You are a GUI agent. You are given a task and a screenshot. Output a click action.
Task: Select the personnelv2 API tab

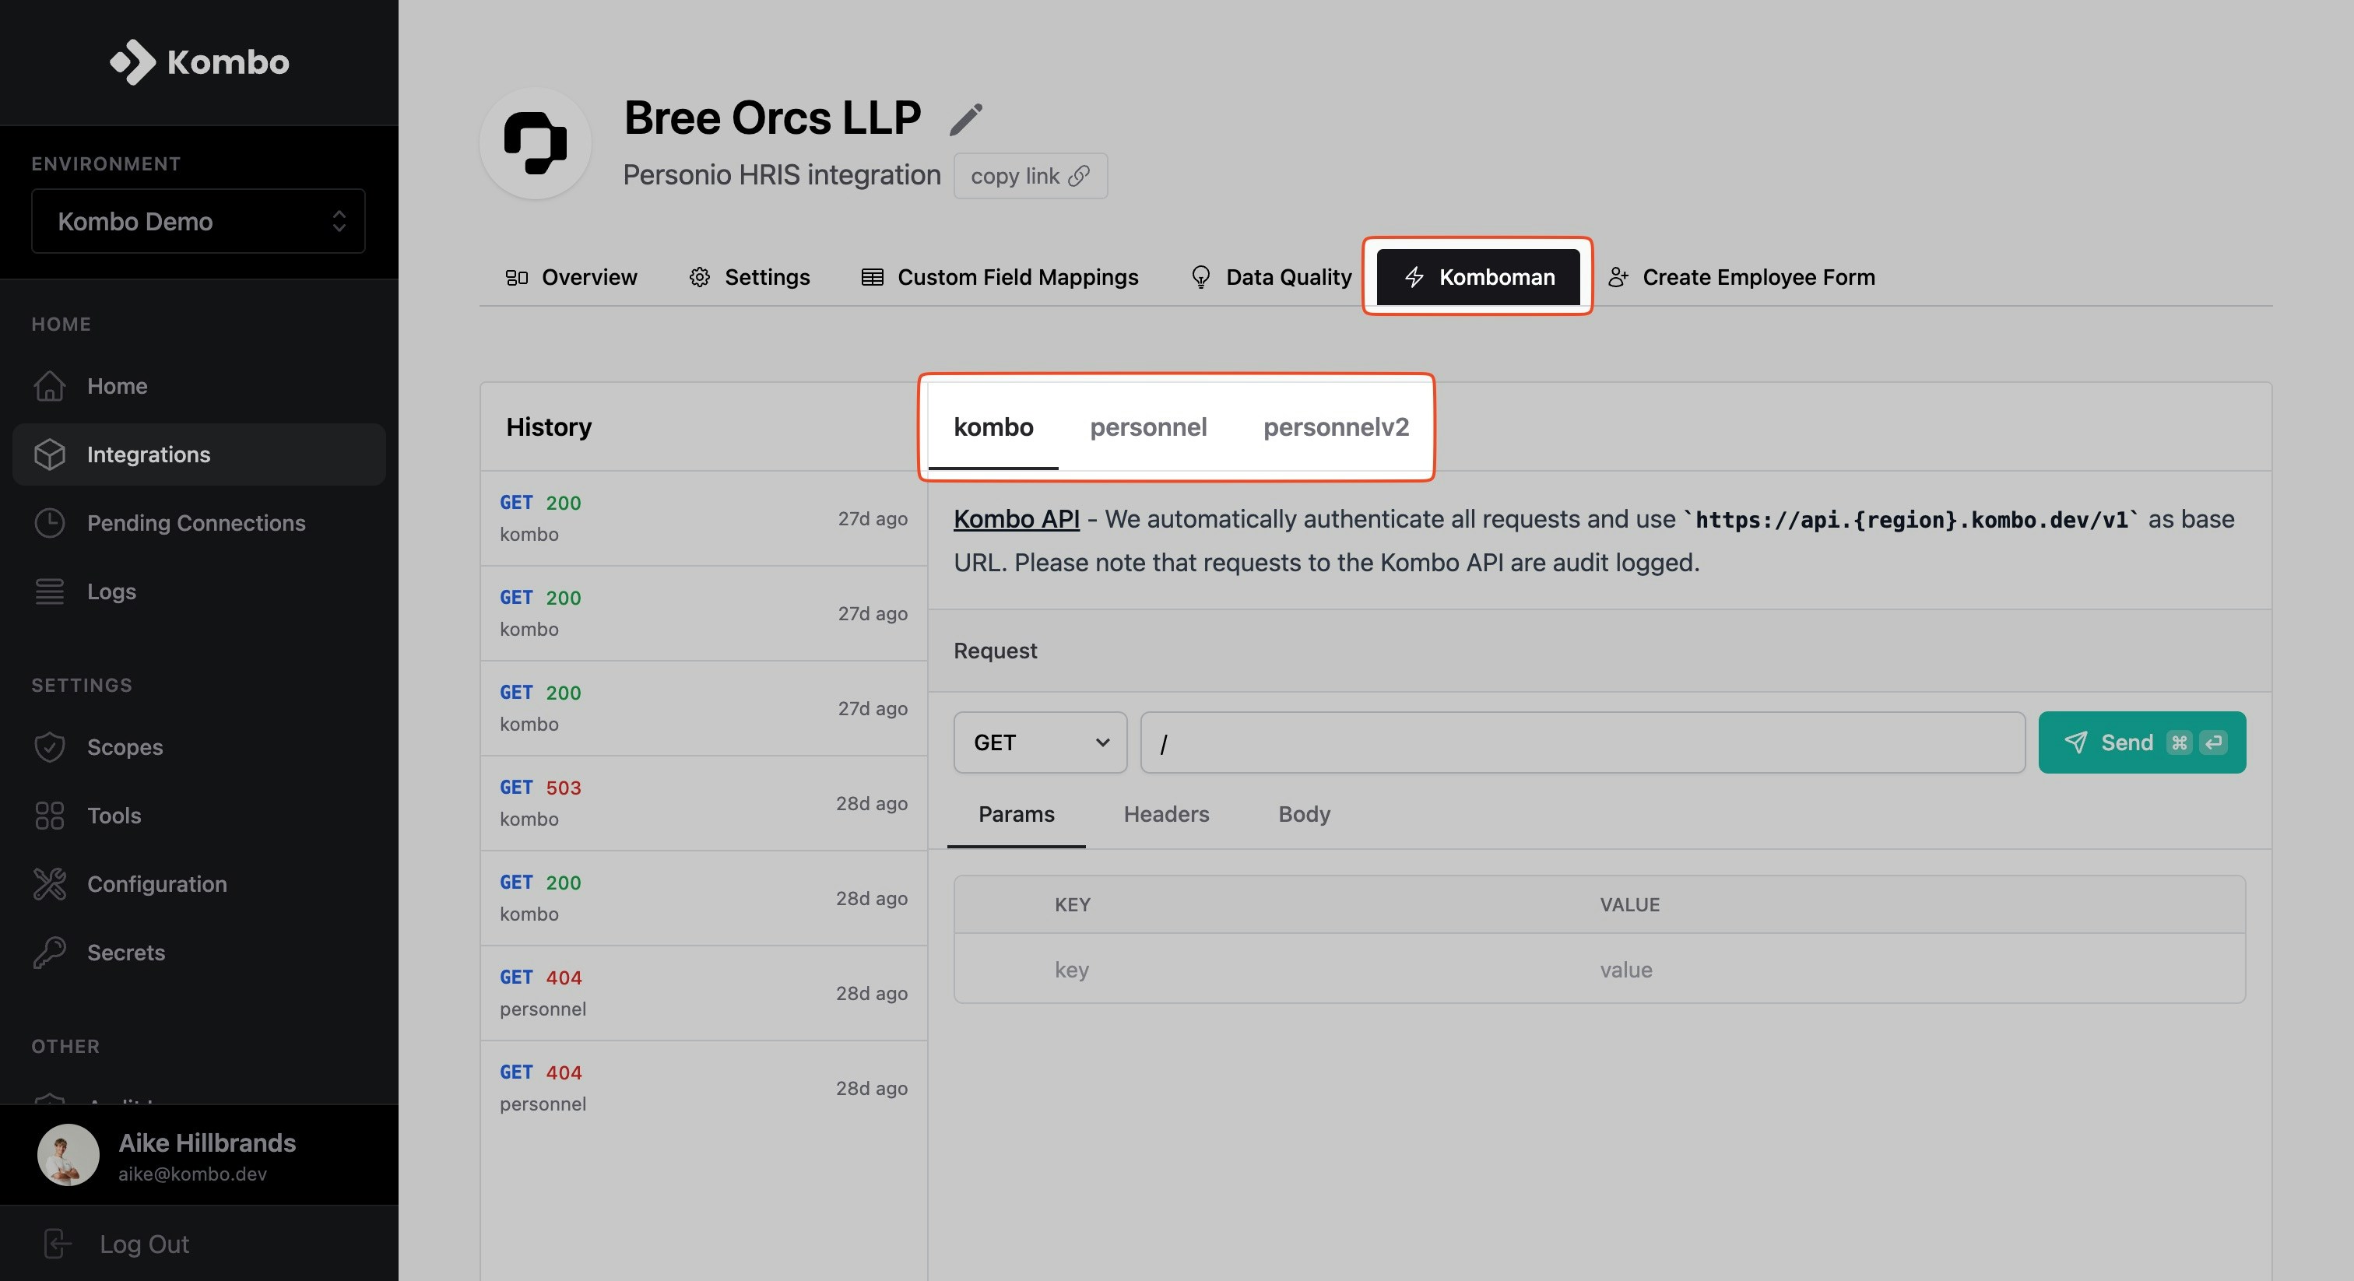pos(1336,427)
